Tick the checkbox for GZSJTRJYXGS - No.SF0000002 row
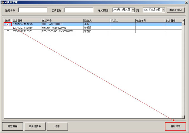 pos(8,31)
